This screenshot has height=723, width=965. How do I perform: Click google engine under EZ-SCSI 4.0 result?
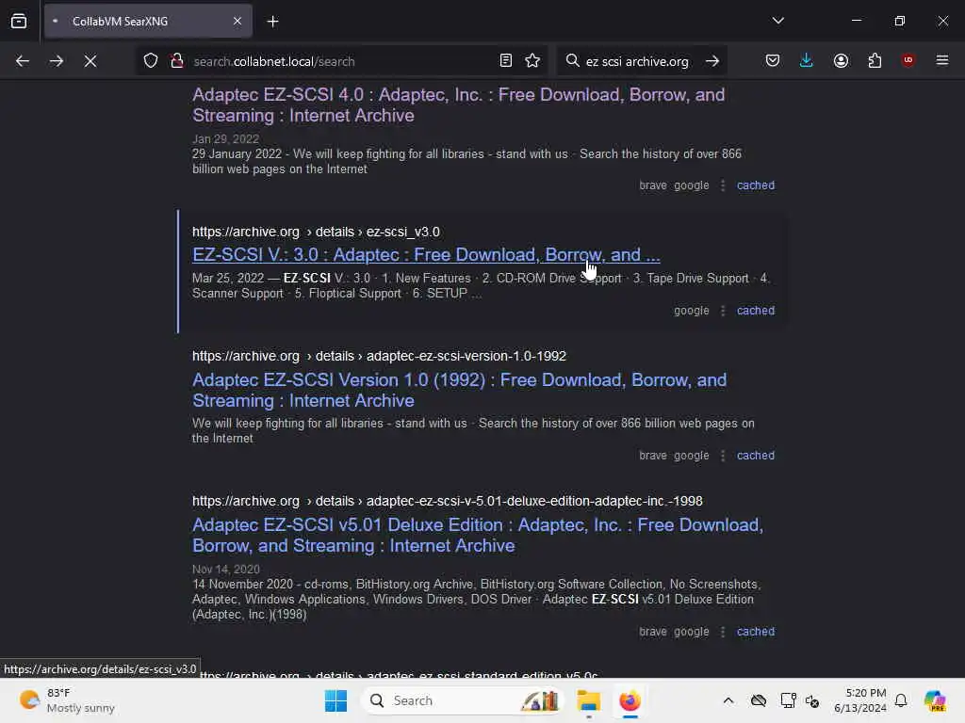click(691, 185)
